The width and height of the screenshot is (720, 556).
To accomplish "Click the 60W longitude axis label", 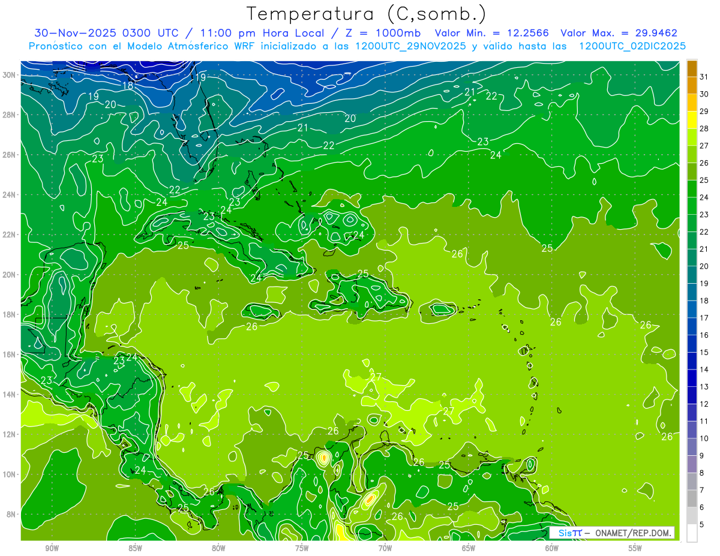I will click(551, 548).
